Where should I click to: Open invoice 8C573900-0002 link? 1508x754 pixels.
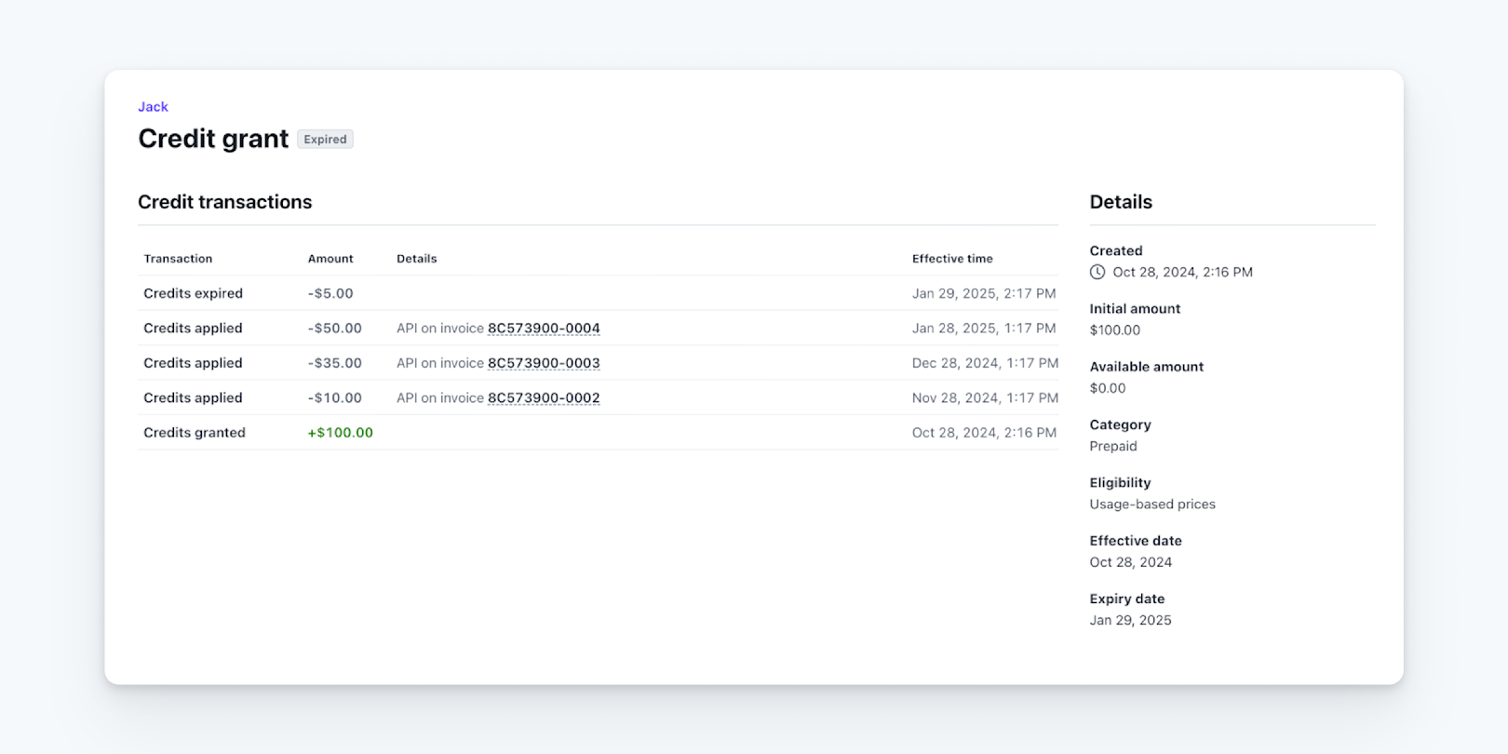point(544,398)
